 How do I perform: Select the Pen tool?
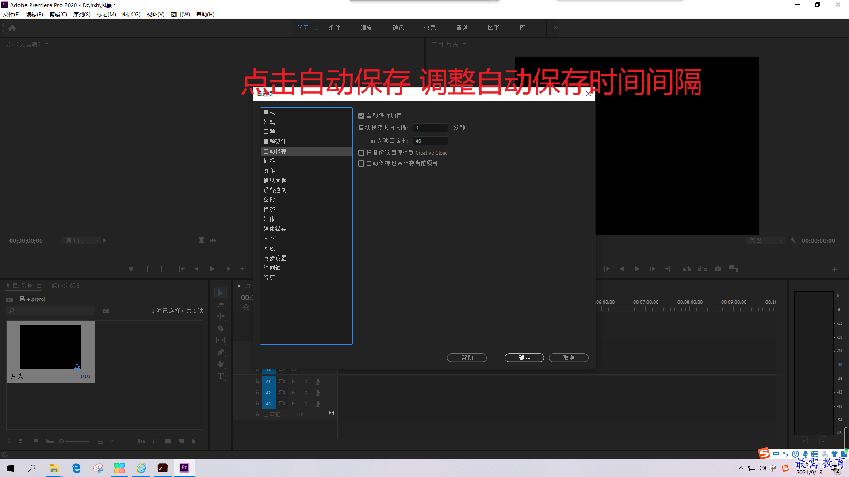click(x=220, y=352)
